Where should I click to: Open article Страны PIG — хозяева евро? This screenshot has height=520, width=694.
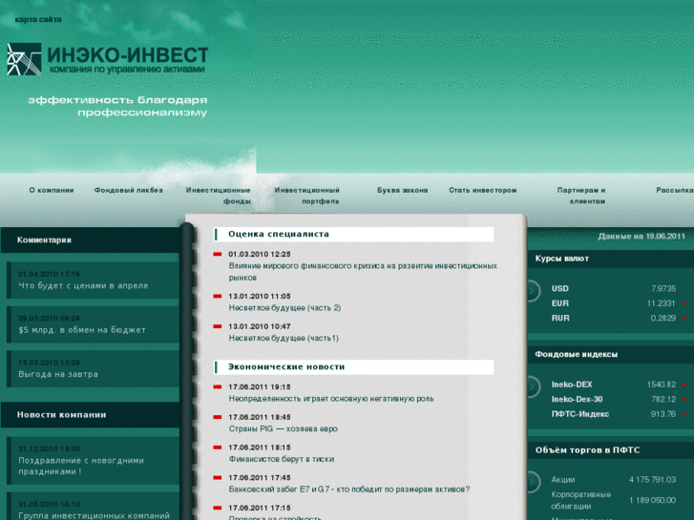284,428
